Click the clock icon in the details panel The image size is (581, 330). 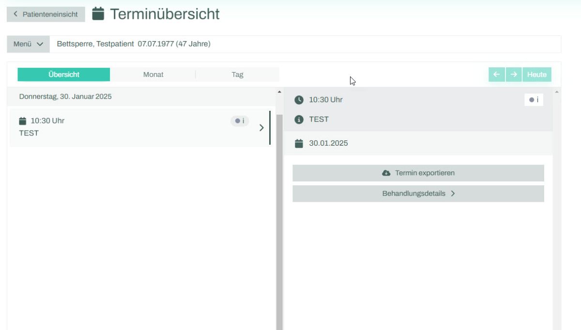(x=299, y=100)
